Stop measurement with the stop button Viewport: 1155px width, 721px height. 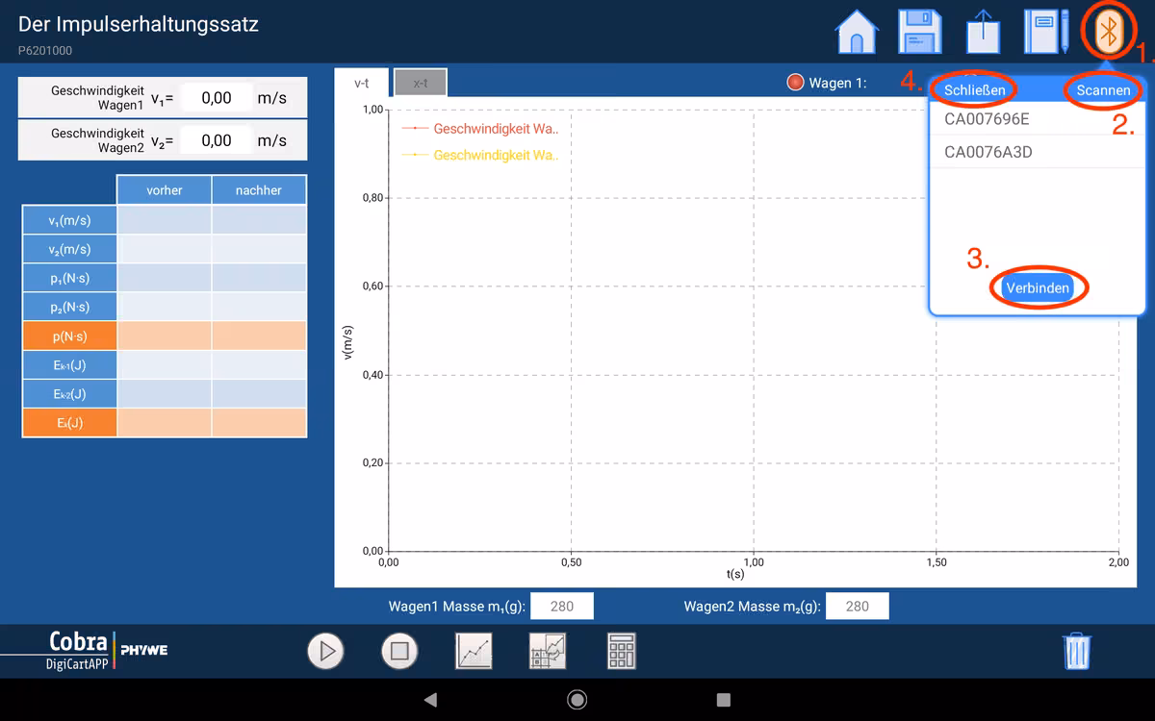point(399,651)
